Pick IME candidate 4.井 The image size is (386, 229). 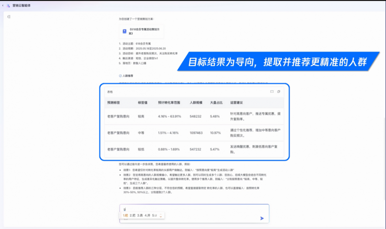tap(147, 215)
